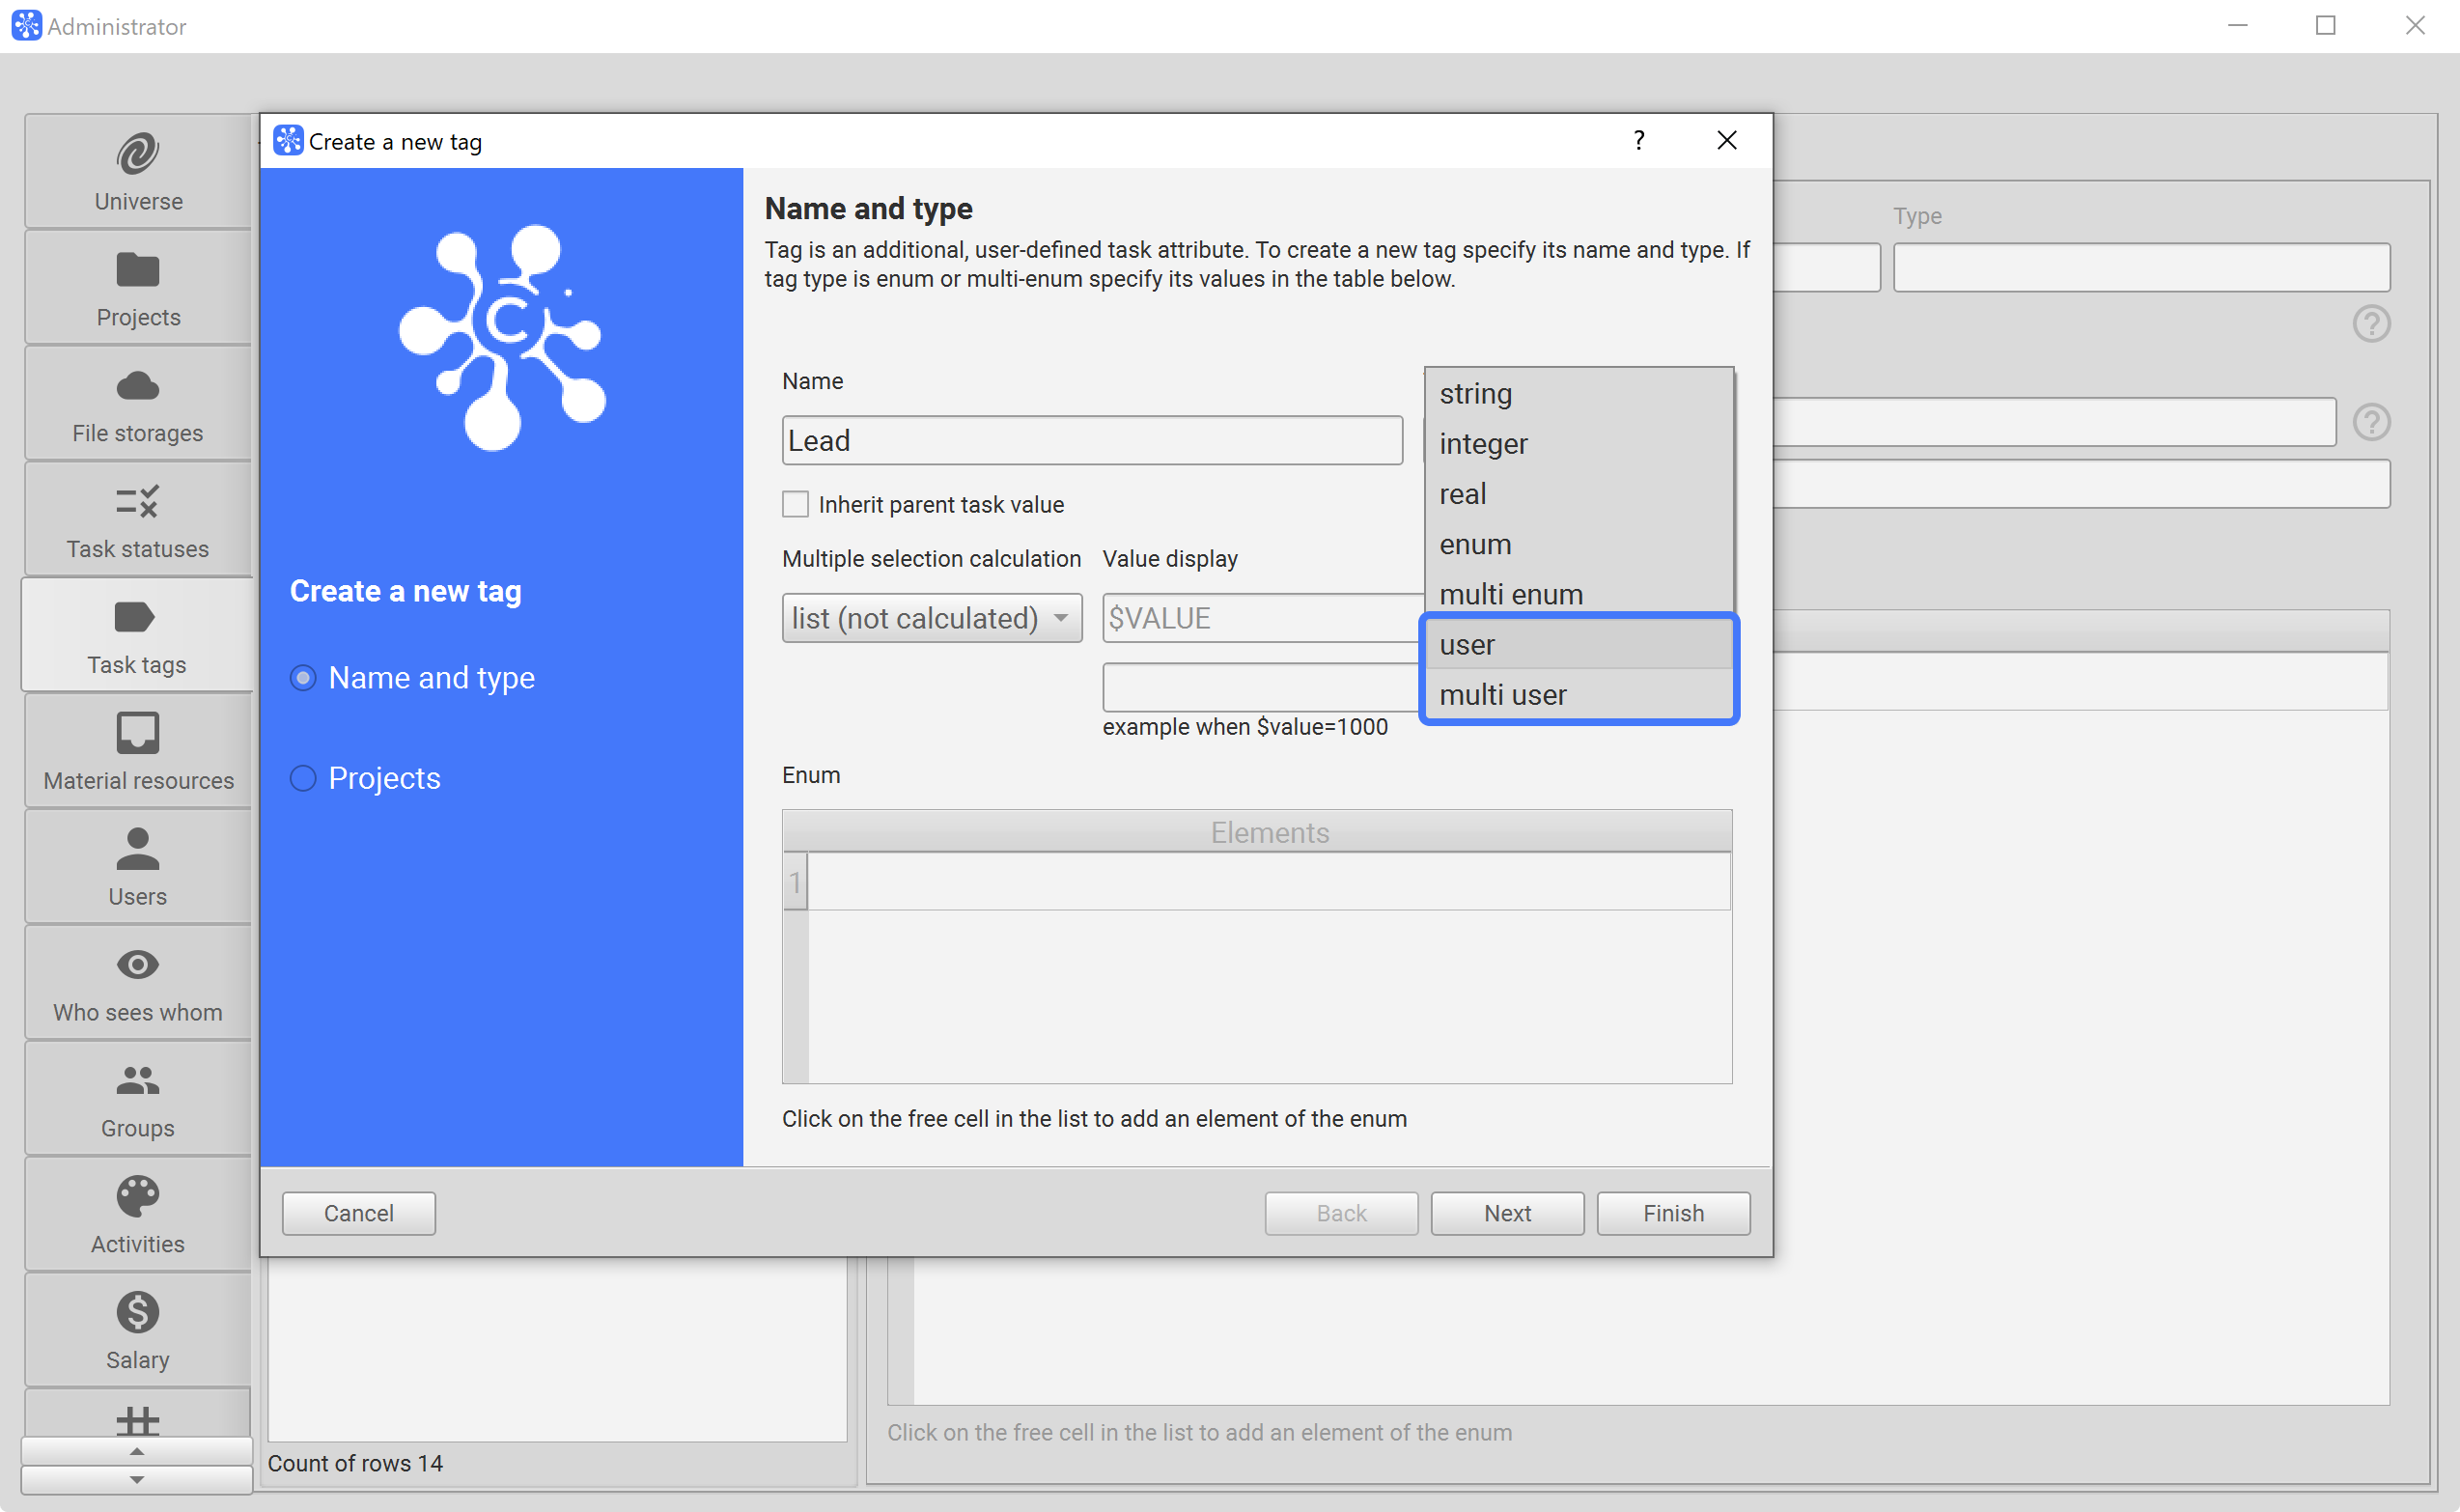Screen dimensions: 2460x1512
Task: Choose enum from the type list
Action: (1578, 544)
